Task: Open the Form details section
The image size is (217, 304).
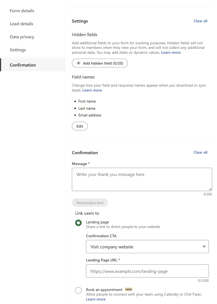Action: point(22,11)
